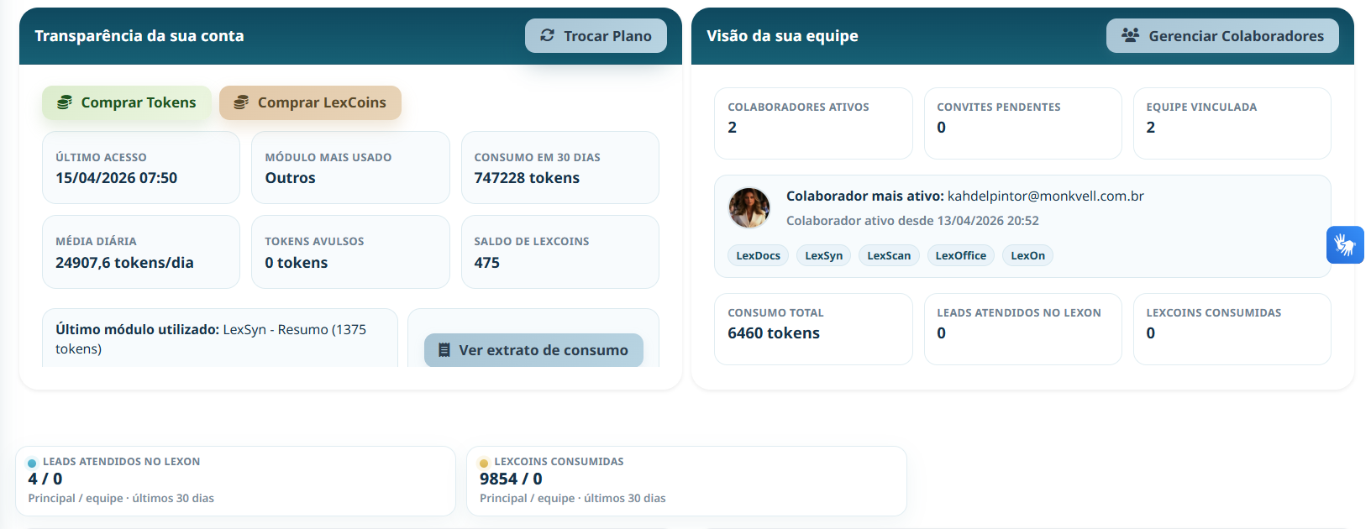1371x529 pixels.
Task: Click the 24907,6 tokens/dia value
Action: point(124,263)
